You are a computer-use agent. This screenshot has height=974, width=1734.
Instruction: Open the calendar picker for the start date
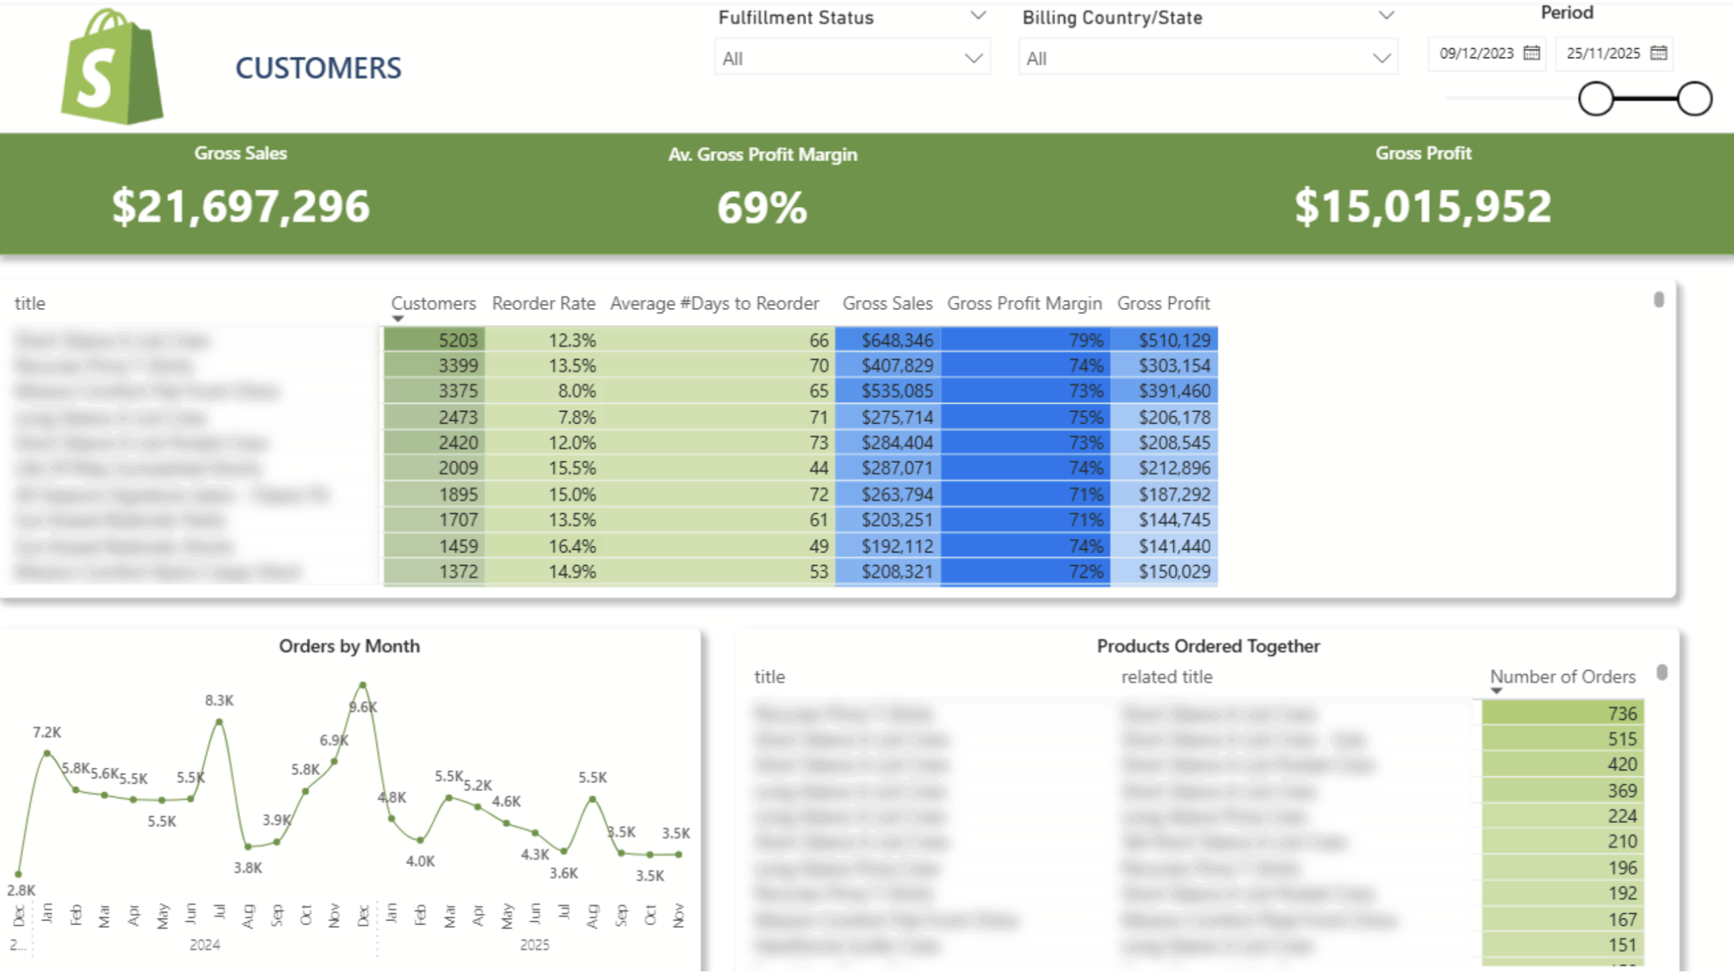pos(1534,53)
